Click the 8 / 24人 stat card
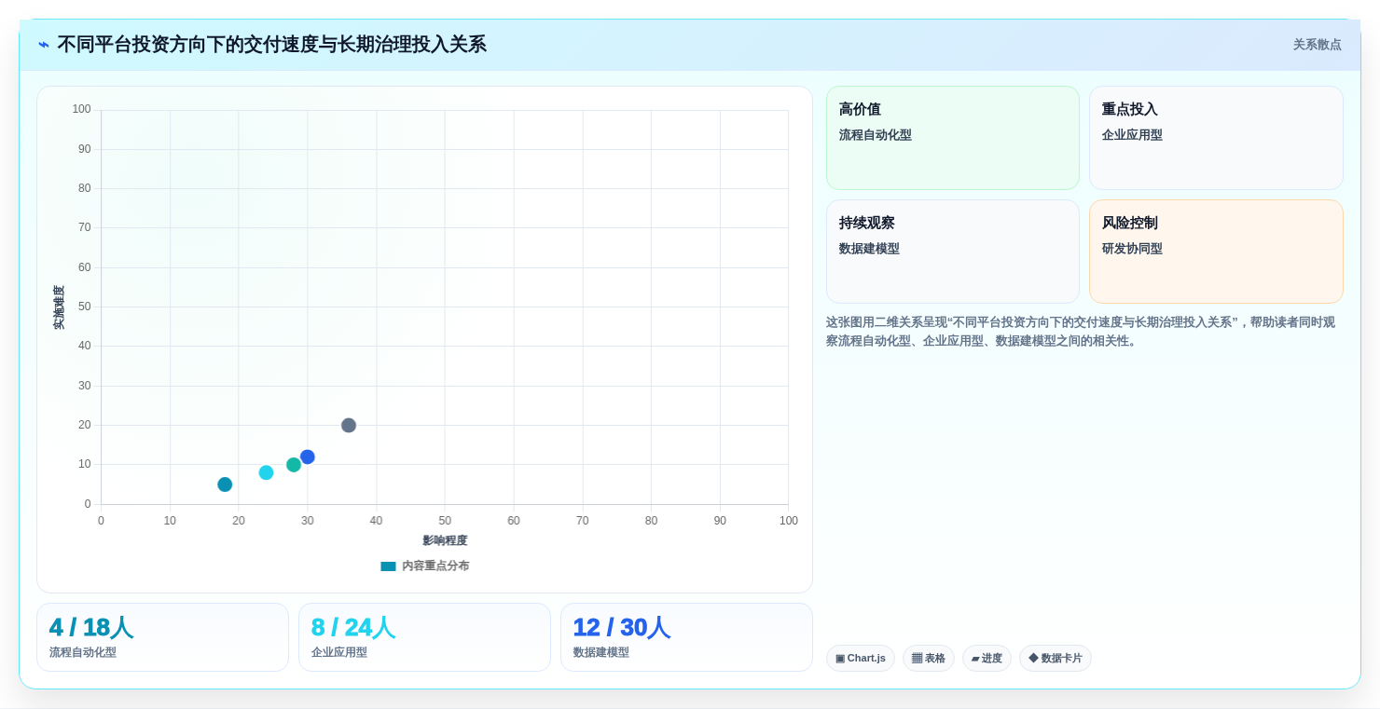The height and width of the screenshot is (709, 1380). (424, 637)
